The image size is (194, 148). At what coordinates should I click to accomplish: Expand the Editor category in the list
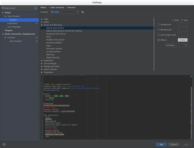[x=42, y=22]
